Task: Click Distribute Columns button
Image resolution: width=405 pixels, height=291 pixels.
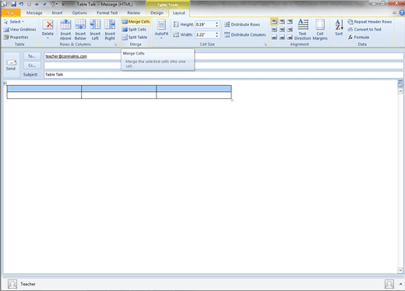Action: [x=245, y=34]
